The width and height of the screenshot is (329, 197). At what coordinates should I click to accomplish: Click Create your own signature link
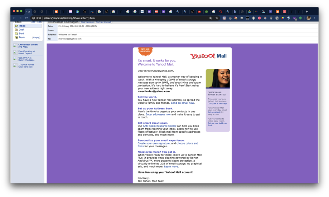tap(154, 143)
